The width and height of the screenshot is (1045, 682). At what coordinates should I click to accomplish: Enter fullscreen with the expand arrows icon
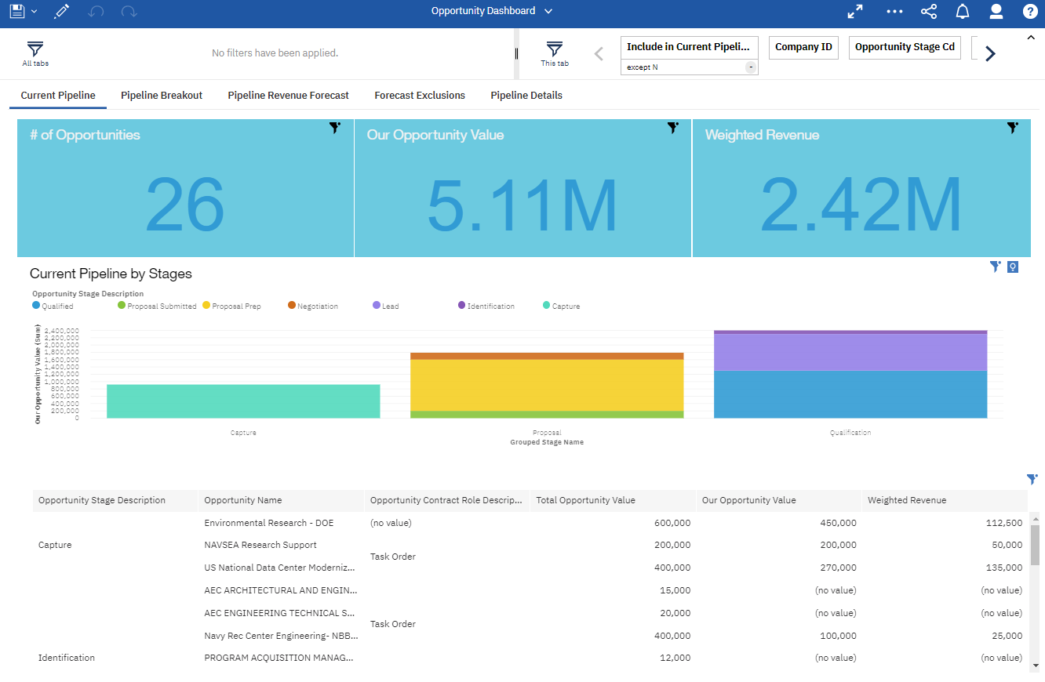(x=855, y=12)
